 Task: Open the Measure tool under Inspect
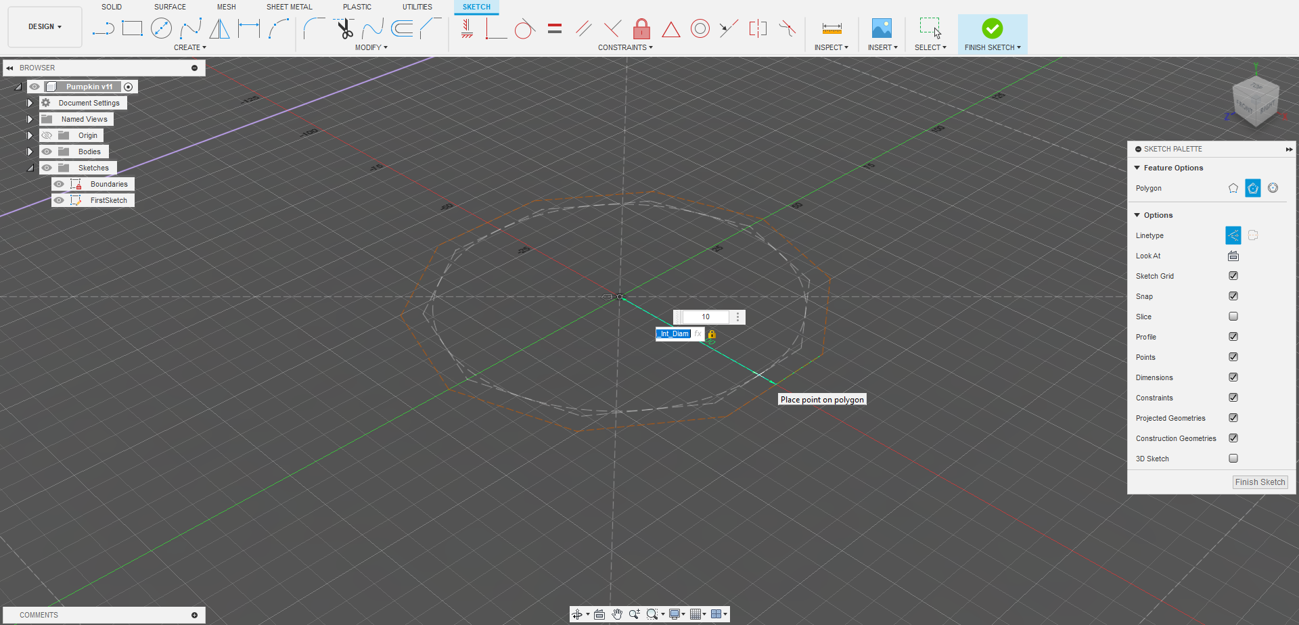pyautogui.click(x=831, y=28)
